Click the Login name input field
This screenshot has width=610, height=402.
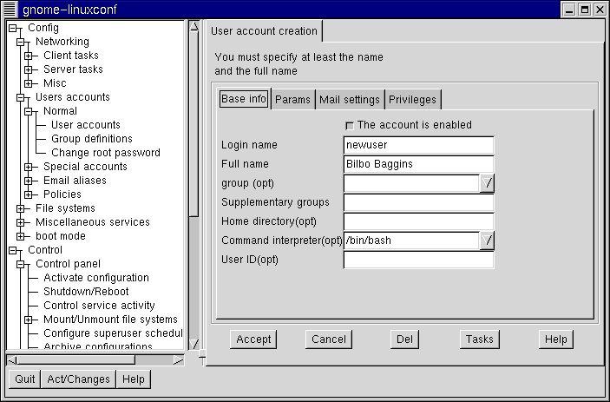point(418,145)
